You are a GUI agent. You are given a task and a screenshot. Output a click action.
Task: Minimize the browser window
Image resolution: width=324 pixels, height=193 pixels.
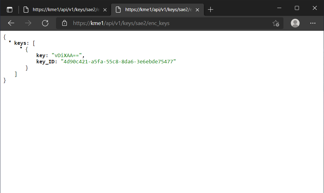[x=279, y=8]
